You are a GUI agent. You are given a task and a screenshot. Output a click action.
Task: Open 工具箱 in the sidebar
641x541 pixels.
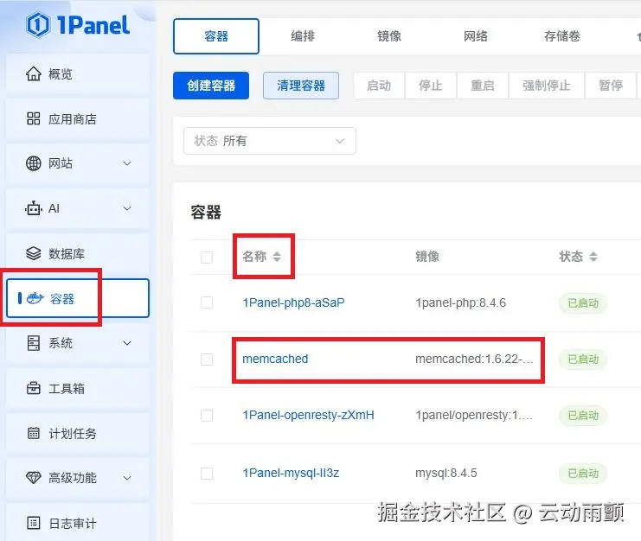click(x=78, y=388)
